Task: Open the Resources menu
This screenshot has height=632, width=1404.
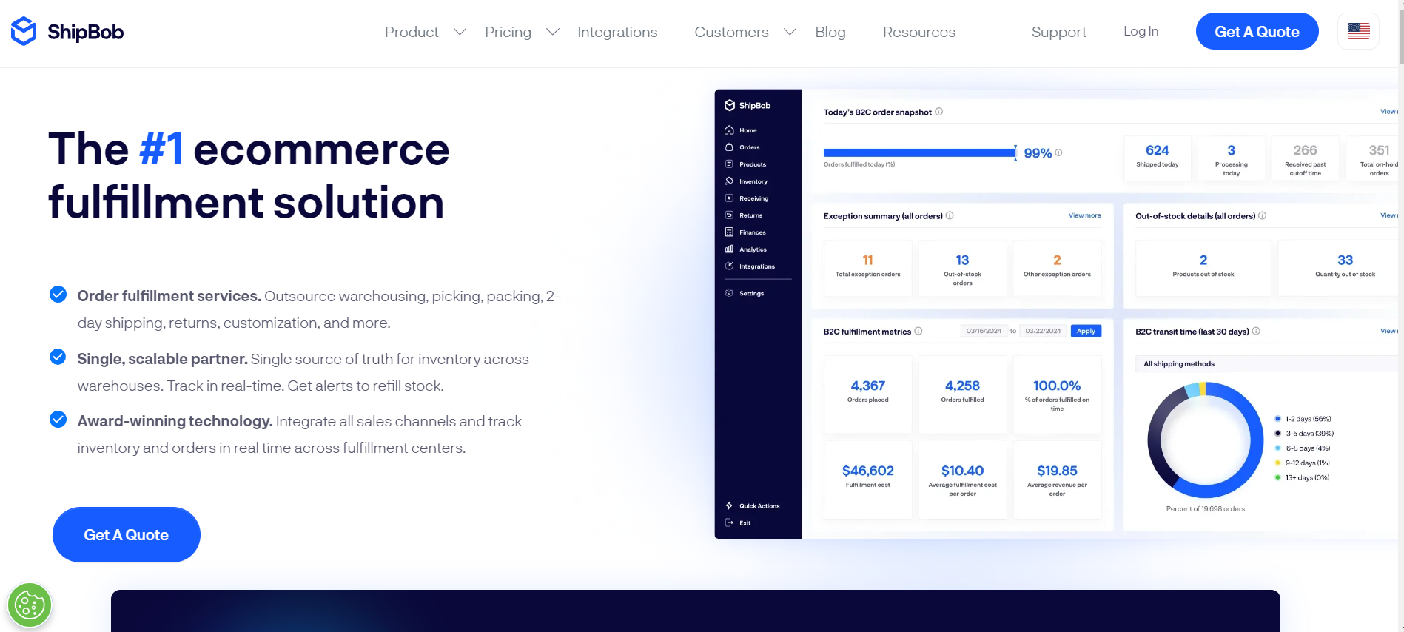Action: point(919,32)
